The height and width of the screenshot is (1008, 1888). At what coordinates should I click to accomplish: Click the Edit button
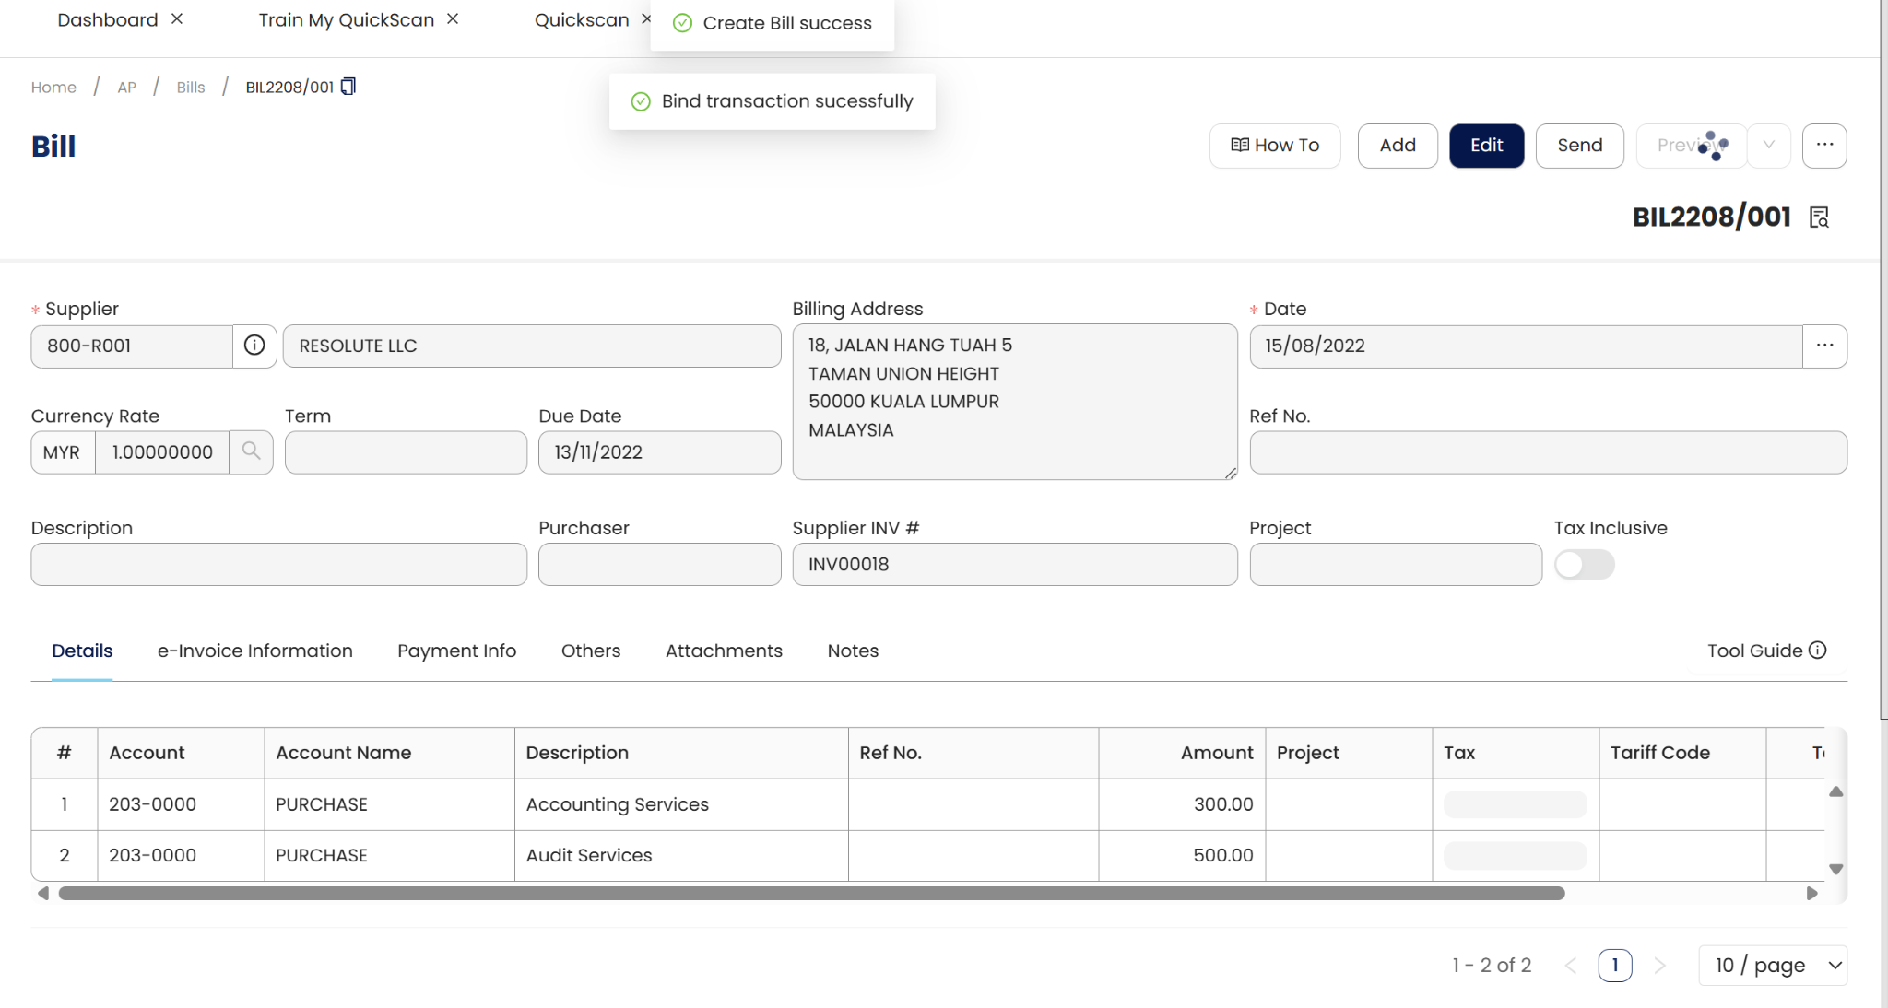point(1486,146)
